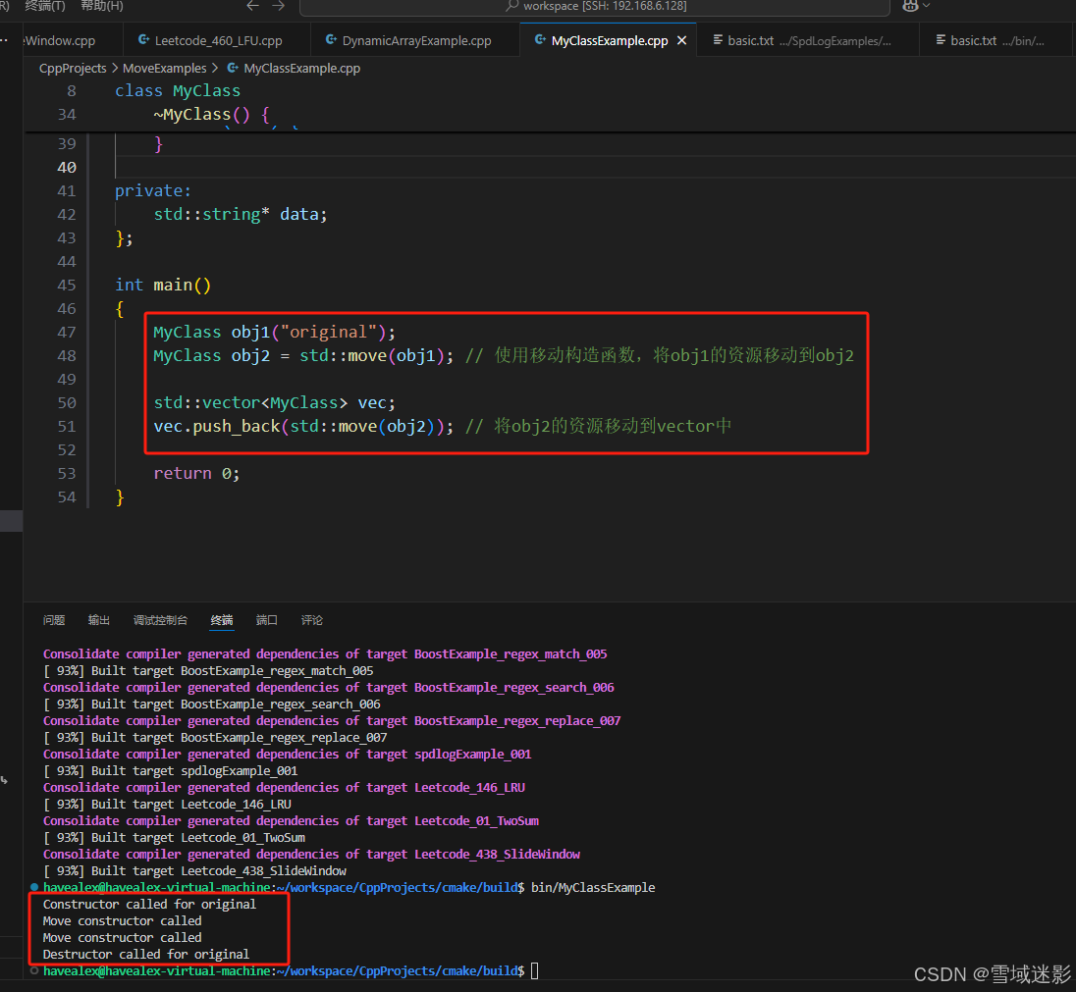
Task: Switch to the DynamicArrayExample.cpp tab
Action: pos(415,40)
